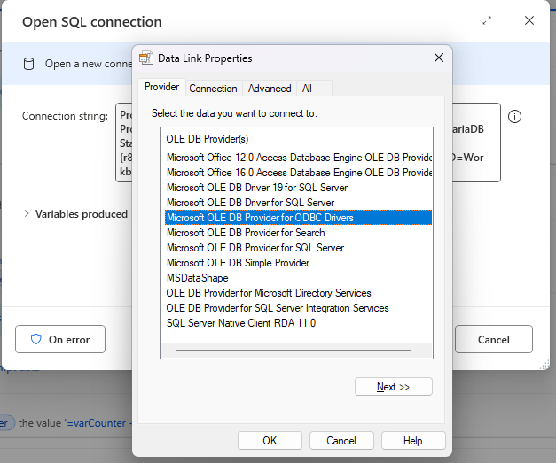
Task: Switch to the All tab
Action: [x=307, y=88]
